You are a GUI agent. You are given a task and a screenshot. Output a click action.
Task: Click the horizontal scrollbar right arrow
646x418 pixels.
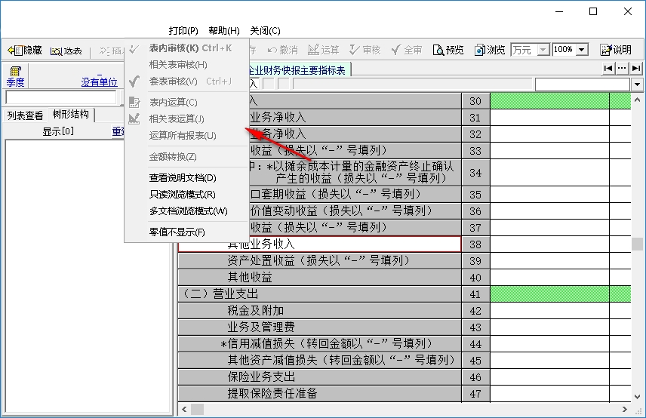click(x=625, y=409)
